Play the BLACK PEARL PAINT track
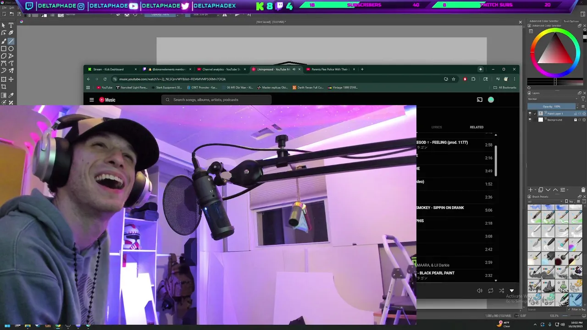 [x=454, y=275]
